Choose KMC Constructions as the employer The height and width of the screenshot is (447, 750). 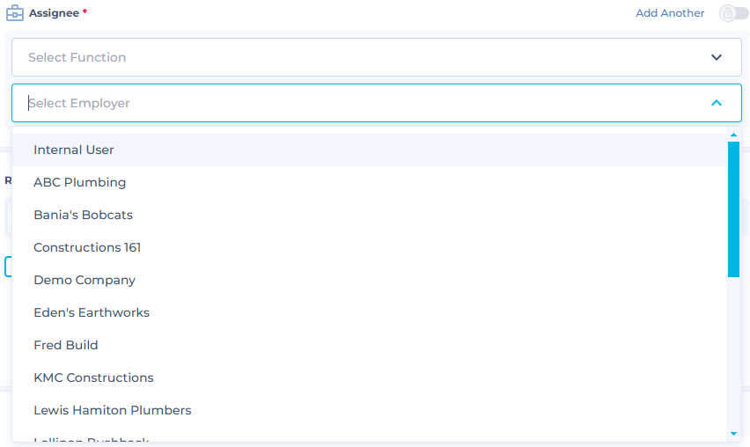tap(93, 377)
